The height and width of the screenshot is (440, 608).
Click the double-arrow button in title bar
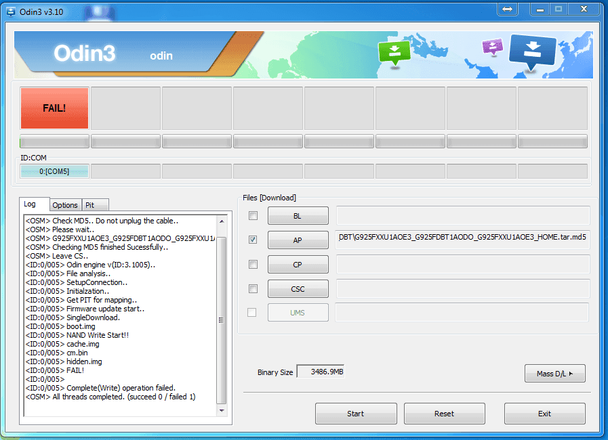(x=507, y=9)
